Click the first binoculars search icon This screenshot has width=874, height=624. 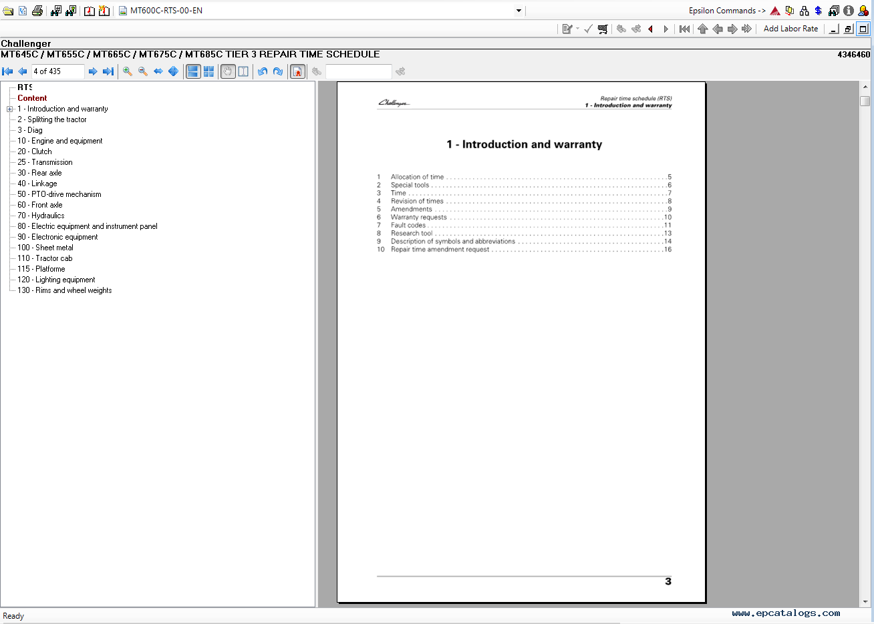pyautogui.click(x=56, y=11)
